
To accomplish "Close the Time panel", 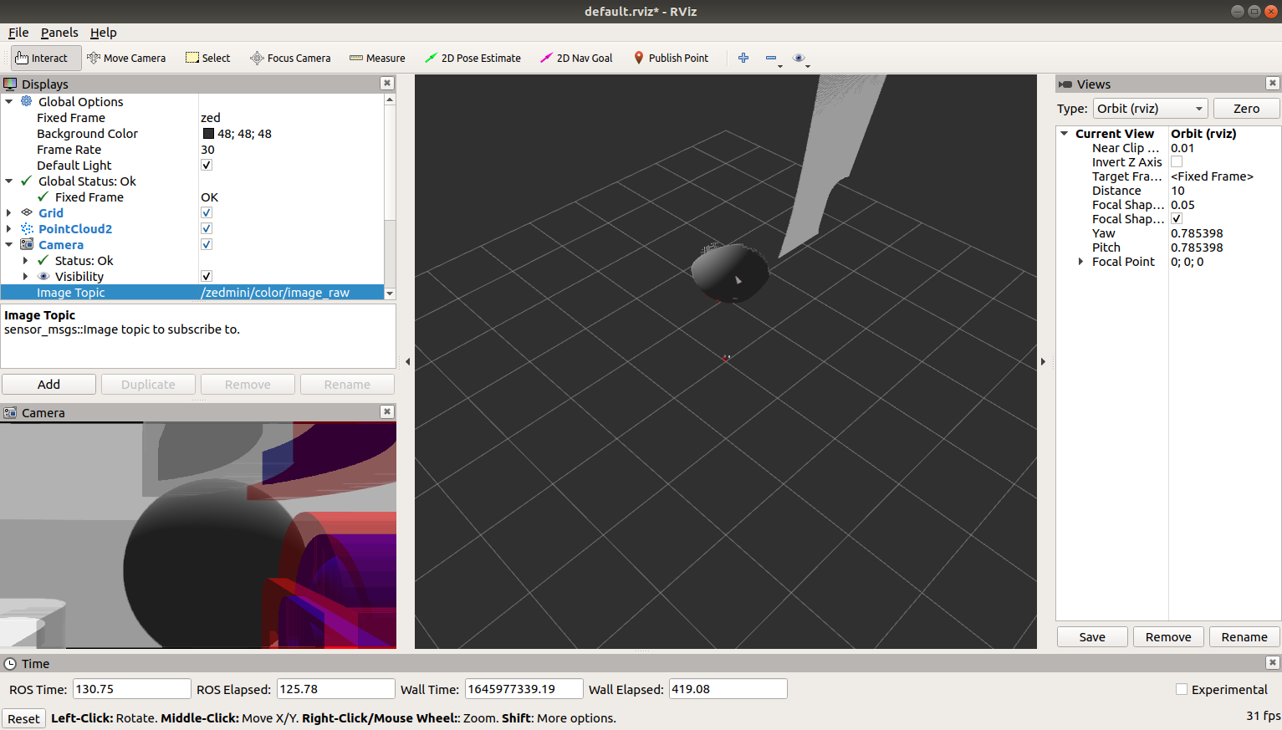I will pos(1272,662).
